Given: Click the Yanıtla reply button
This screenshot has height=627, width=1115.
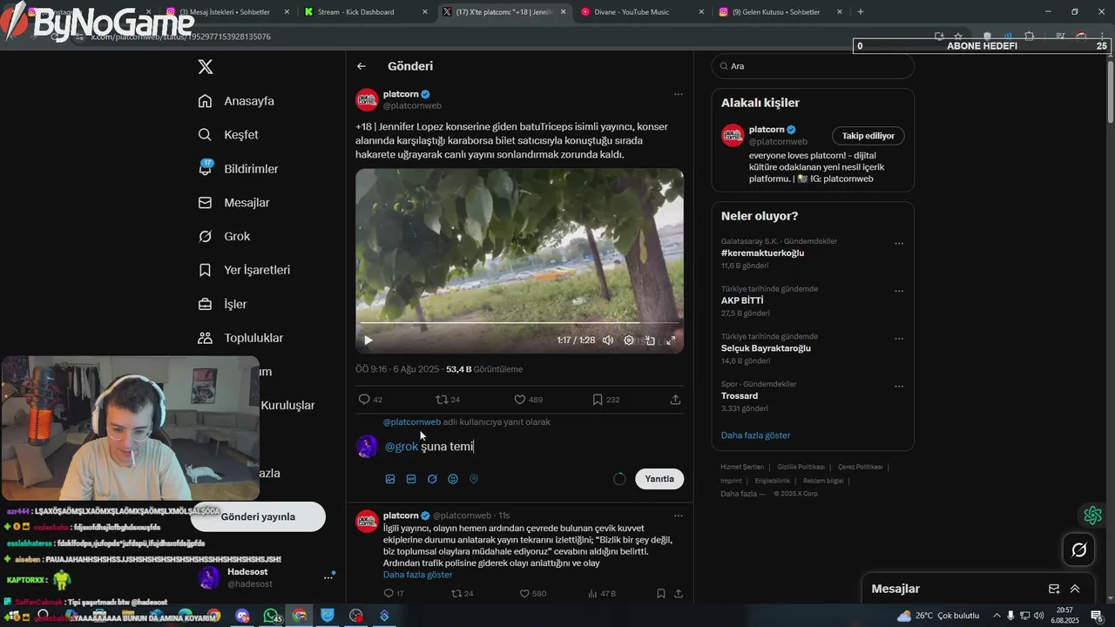Looking at the screenshot, I should tap(659, 479).
